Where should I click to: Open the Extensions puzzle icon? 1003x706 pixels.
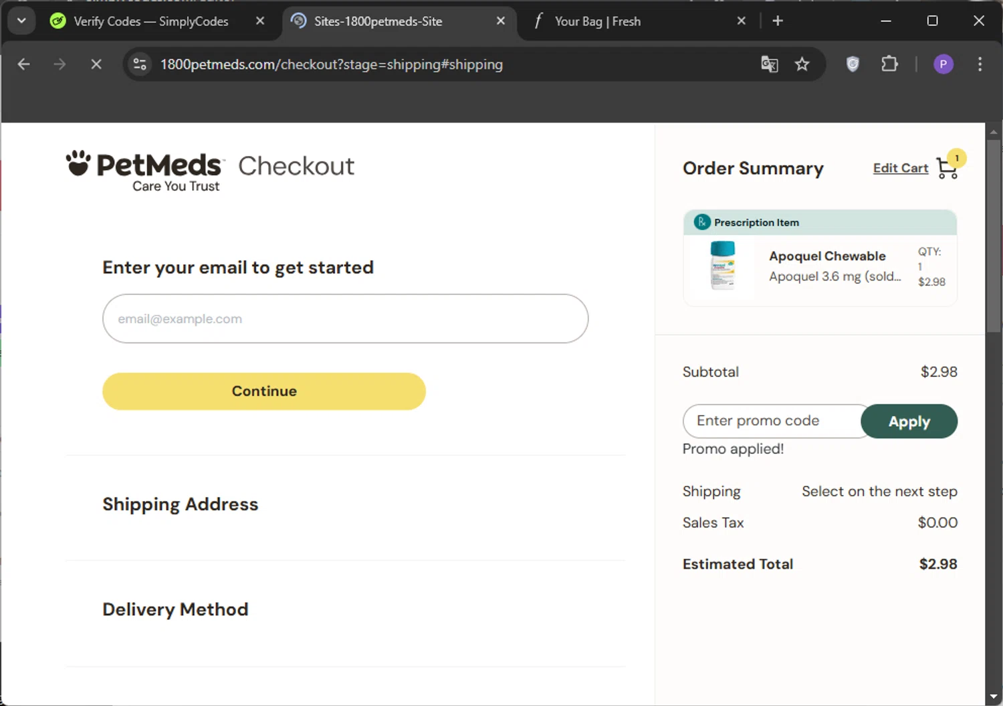pyautogui.click(x=889, y=64)
